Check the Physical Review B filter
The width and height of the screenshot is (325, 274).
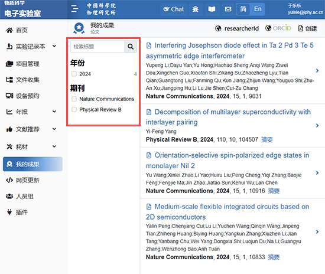click(x=74, y=110)
